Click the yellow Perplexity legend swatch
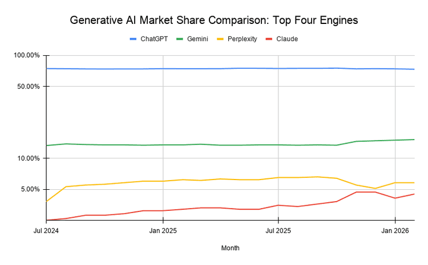This screenshot has width=428, height=265. click(223, 39)
